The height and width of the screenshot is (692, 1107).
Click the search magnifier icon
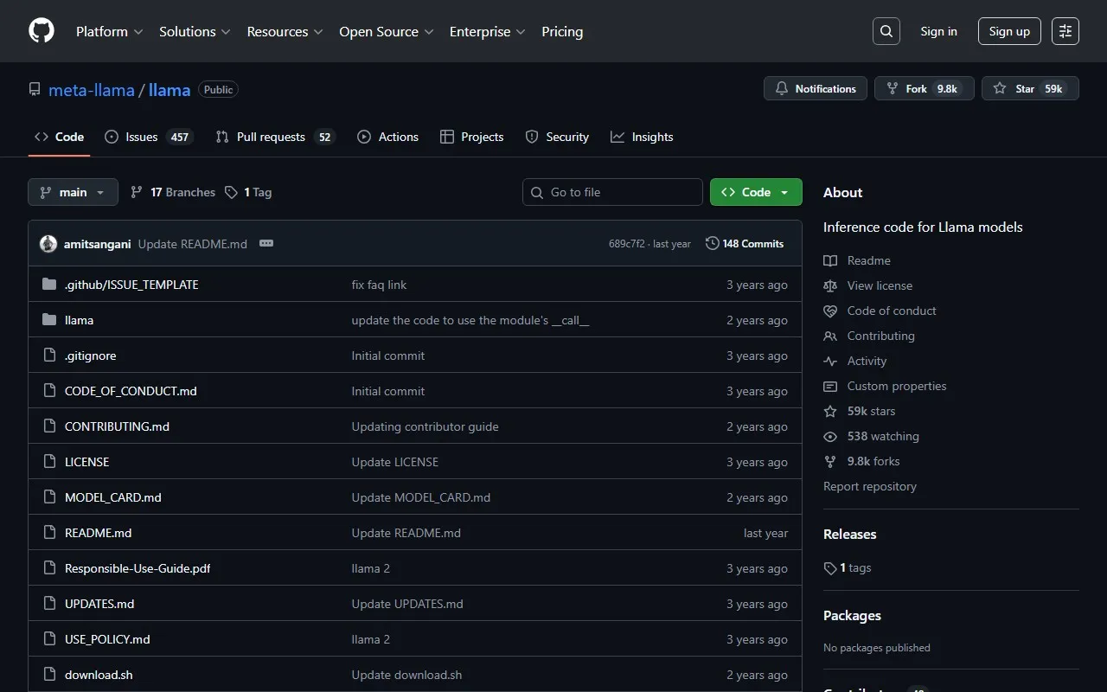click(x=886, y=31)
